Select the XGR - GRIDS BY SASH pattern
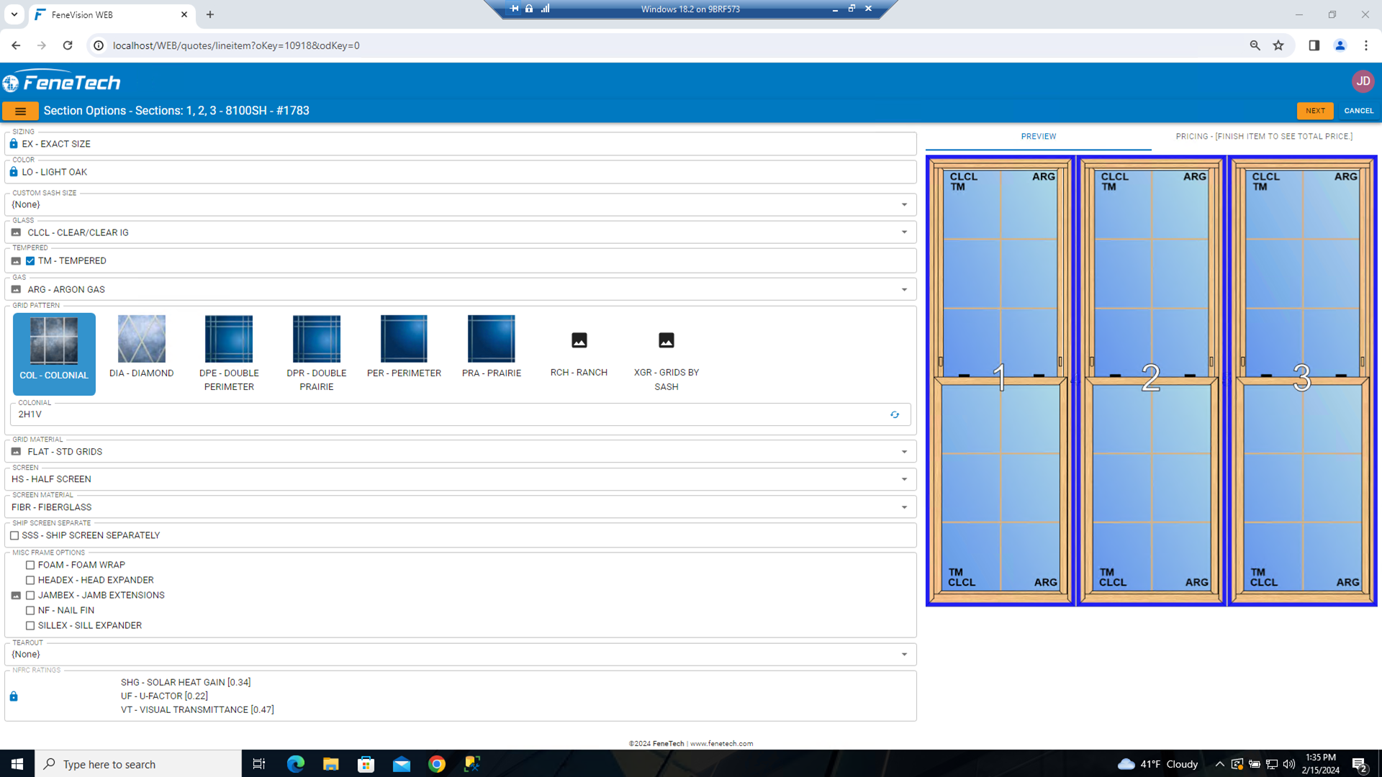Screen dimensions: 1382x777 click(x=667, y=353)
